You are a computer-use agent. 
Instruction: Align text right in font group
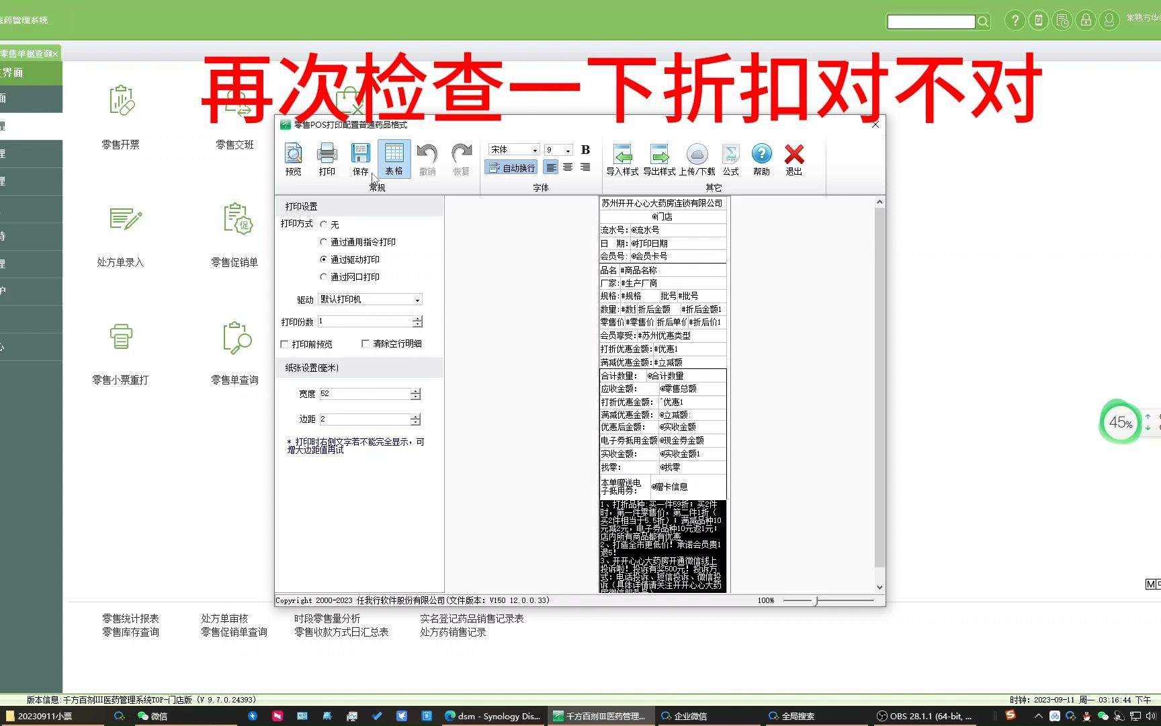[x=585, y=167]
